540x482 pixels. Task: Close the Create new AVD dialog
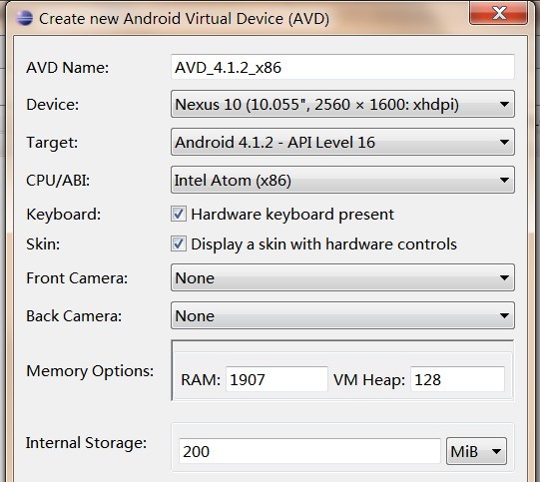click(x=498, y=13)
